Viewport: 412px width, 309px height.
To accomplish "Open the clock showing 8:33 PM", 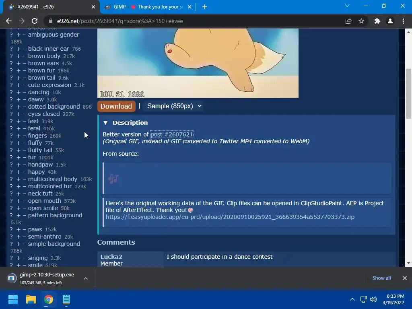I will [x=393, y=299].
